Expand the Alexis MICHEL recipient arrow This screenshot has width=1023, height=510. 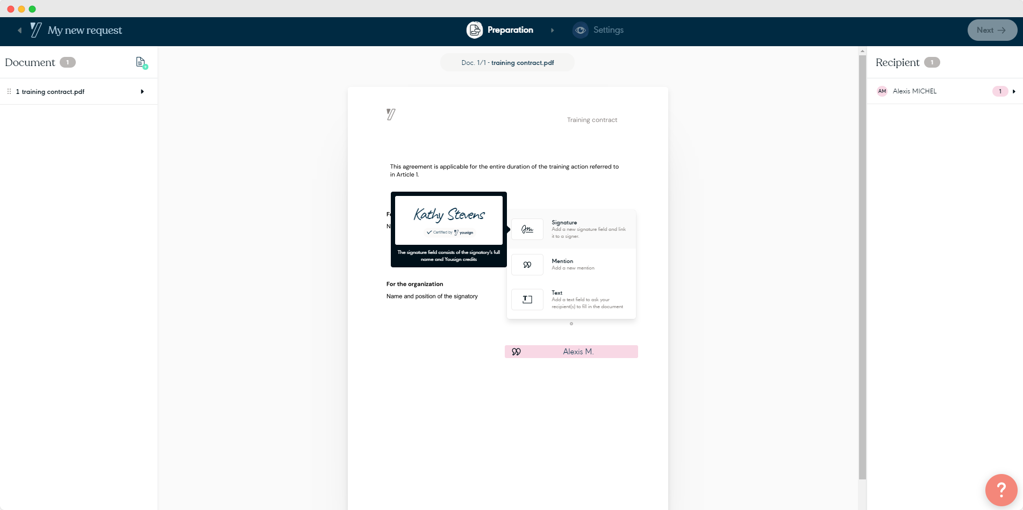coord(1014,91)
